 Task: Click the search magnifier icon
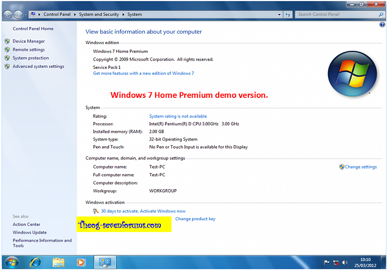(x=381, y=15)
